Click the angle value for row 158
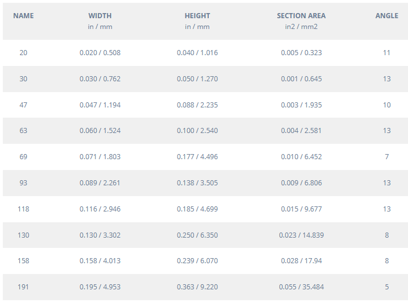The width and height of the screenshot is (408, 307). [x=386, y=261]
